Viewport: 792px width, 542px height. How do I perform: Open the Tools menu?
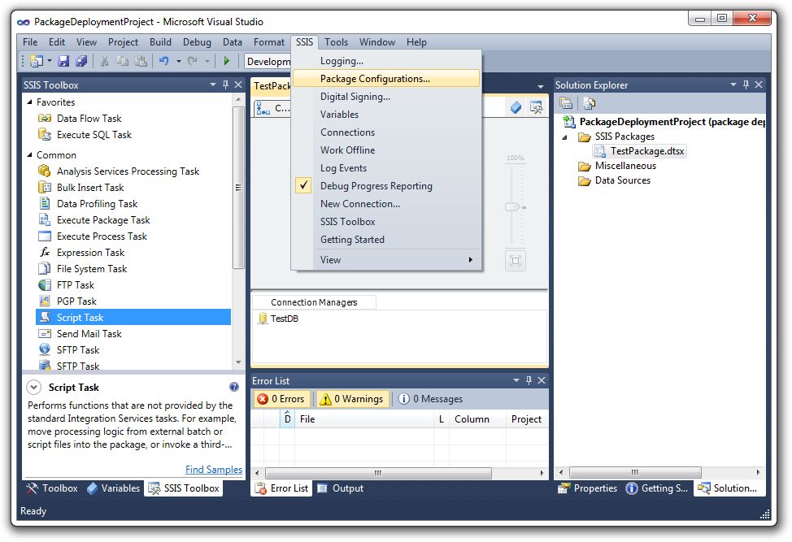pos(336,42)
